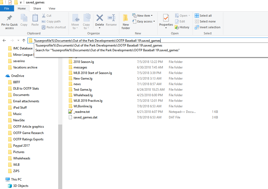The width and height of the screenshot is (268, 189).
Task: Click Select none in the ribbon
Action: pyautogui.click(x=205, y=21)
